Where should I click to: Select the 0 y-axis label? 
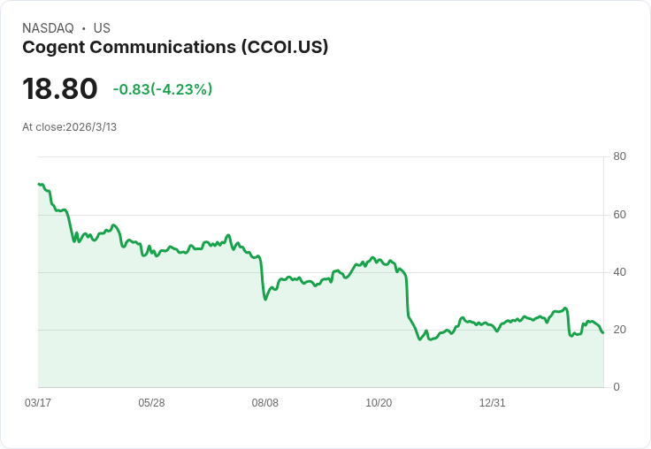click(x=617, y=387)
